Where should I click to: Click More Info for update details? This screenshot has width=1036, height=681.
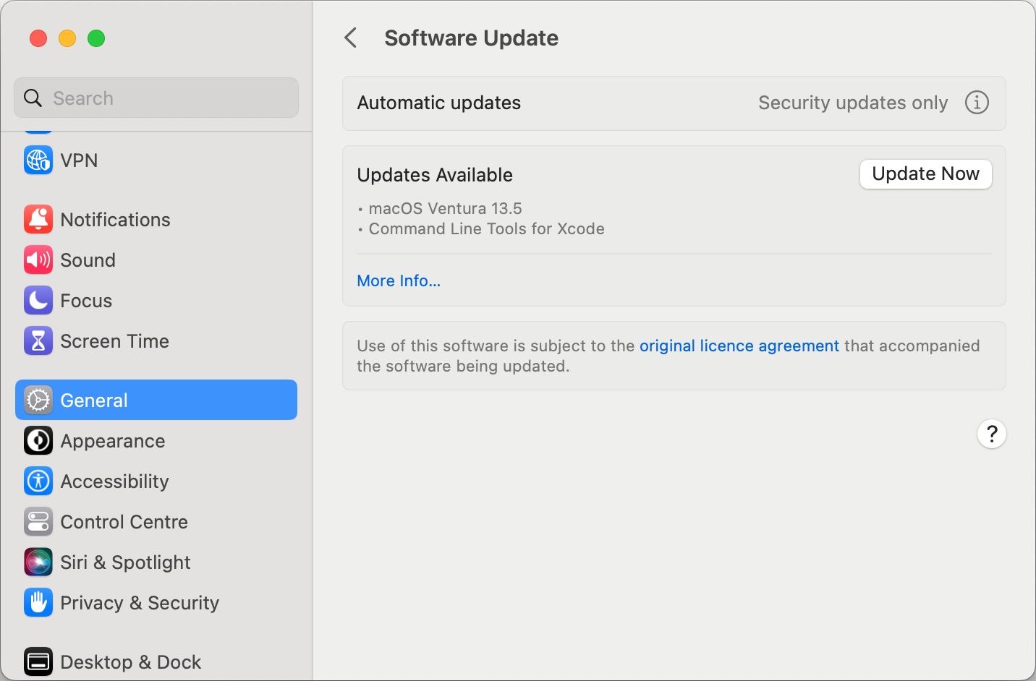pyautogui.click(x=398, y=280)
